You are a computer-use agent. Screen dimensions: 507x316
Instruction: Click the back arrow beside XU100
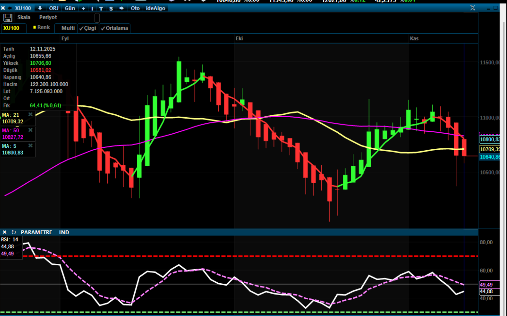pos(10,8)
